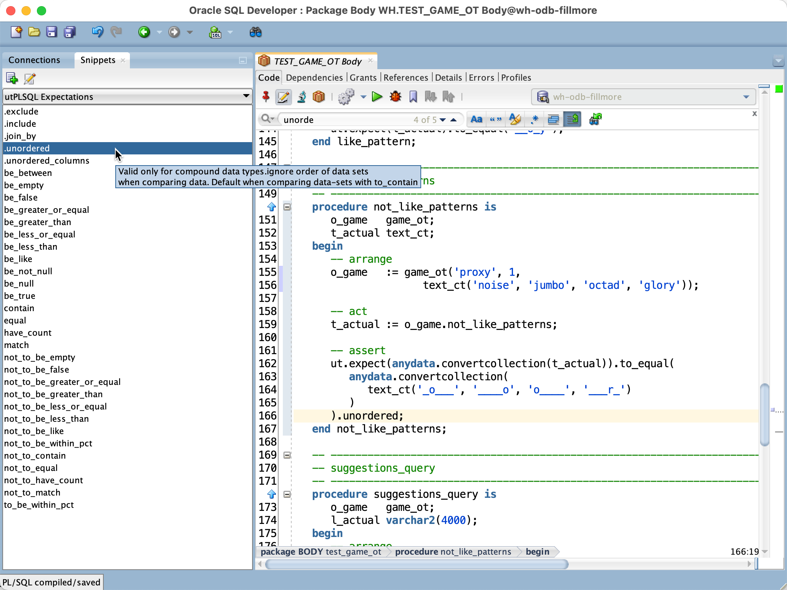Image resolution: width=787 pixels, height=590 pixels.
Task: Select the .unordered_columns snippet
Action: click(47, 161)
